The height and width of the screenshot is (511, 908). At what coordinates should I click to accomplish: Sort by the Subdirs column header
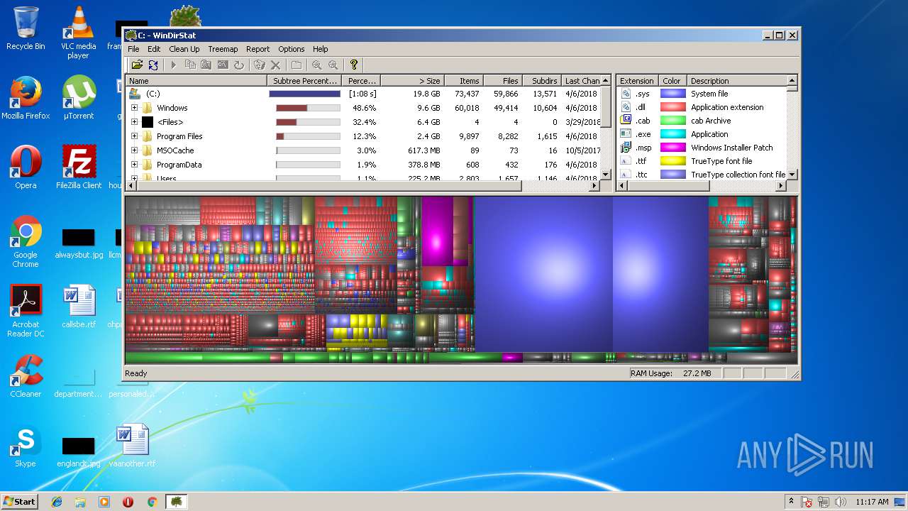542,80
